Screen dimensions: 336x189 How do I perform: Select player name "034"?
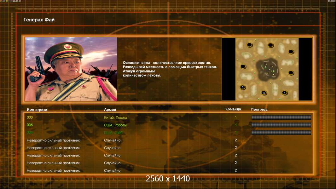pos(30,133)
